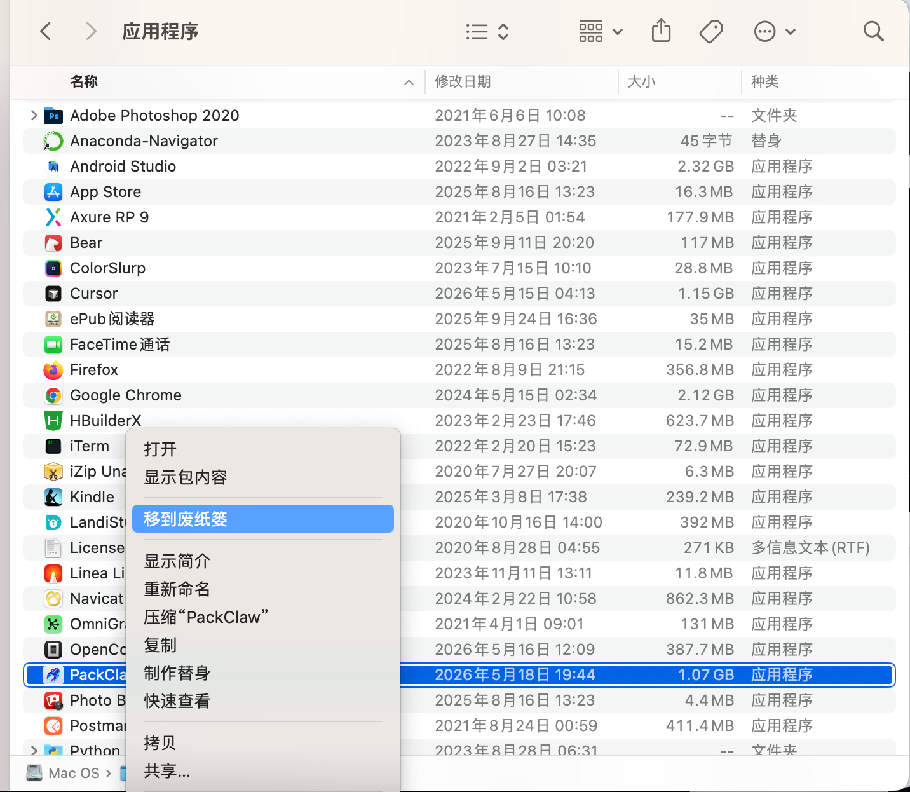This screenshot has width=910, height=792.
Task: Sort by the 种类 column header
Action: pyautogui.click(x=765, y=81)
